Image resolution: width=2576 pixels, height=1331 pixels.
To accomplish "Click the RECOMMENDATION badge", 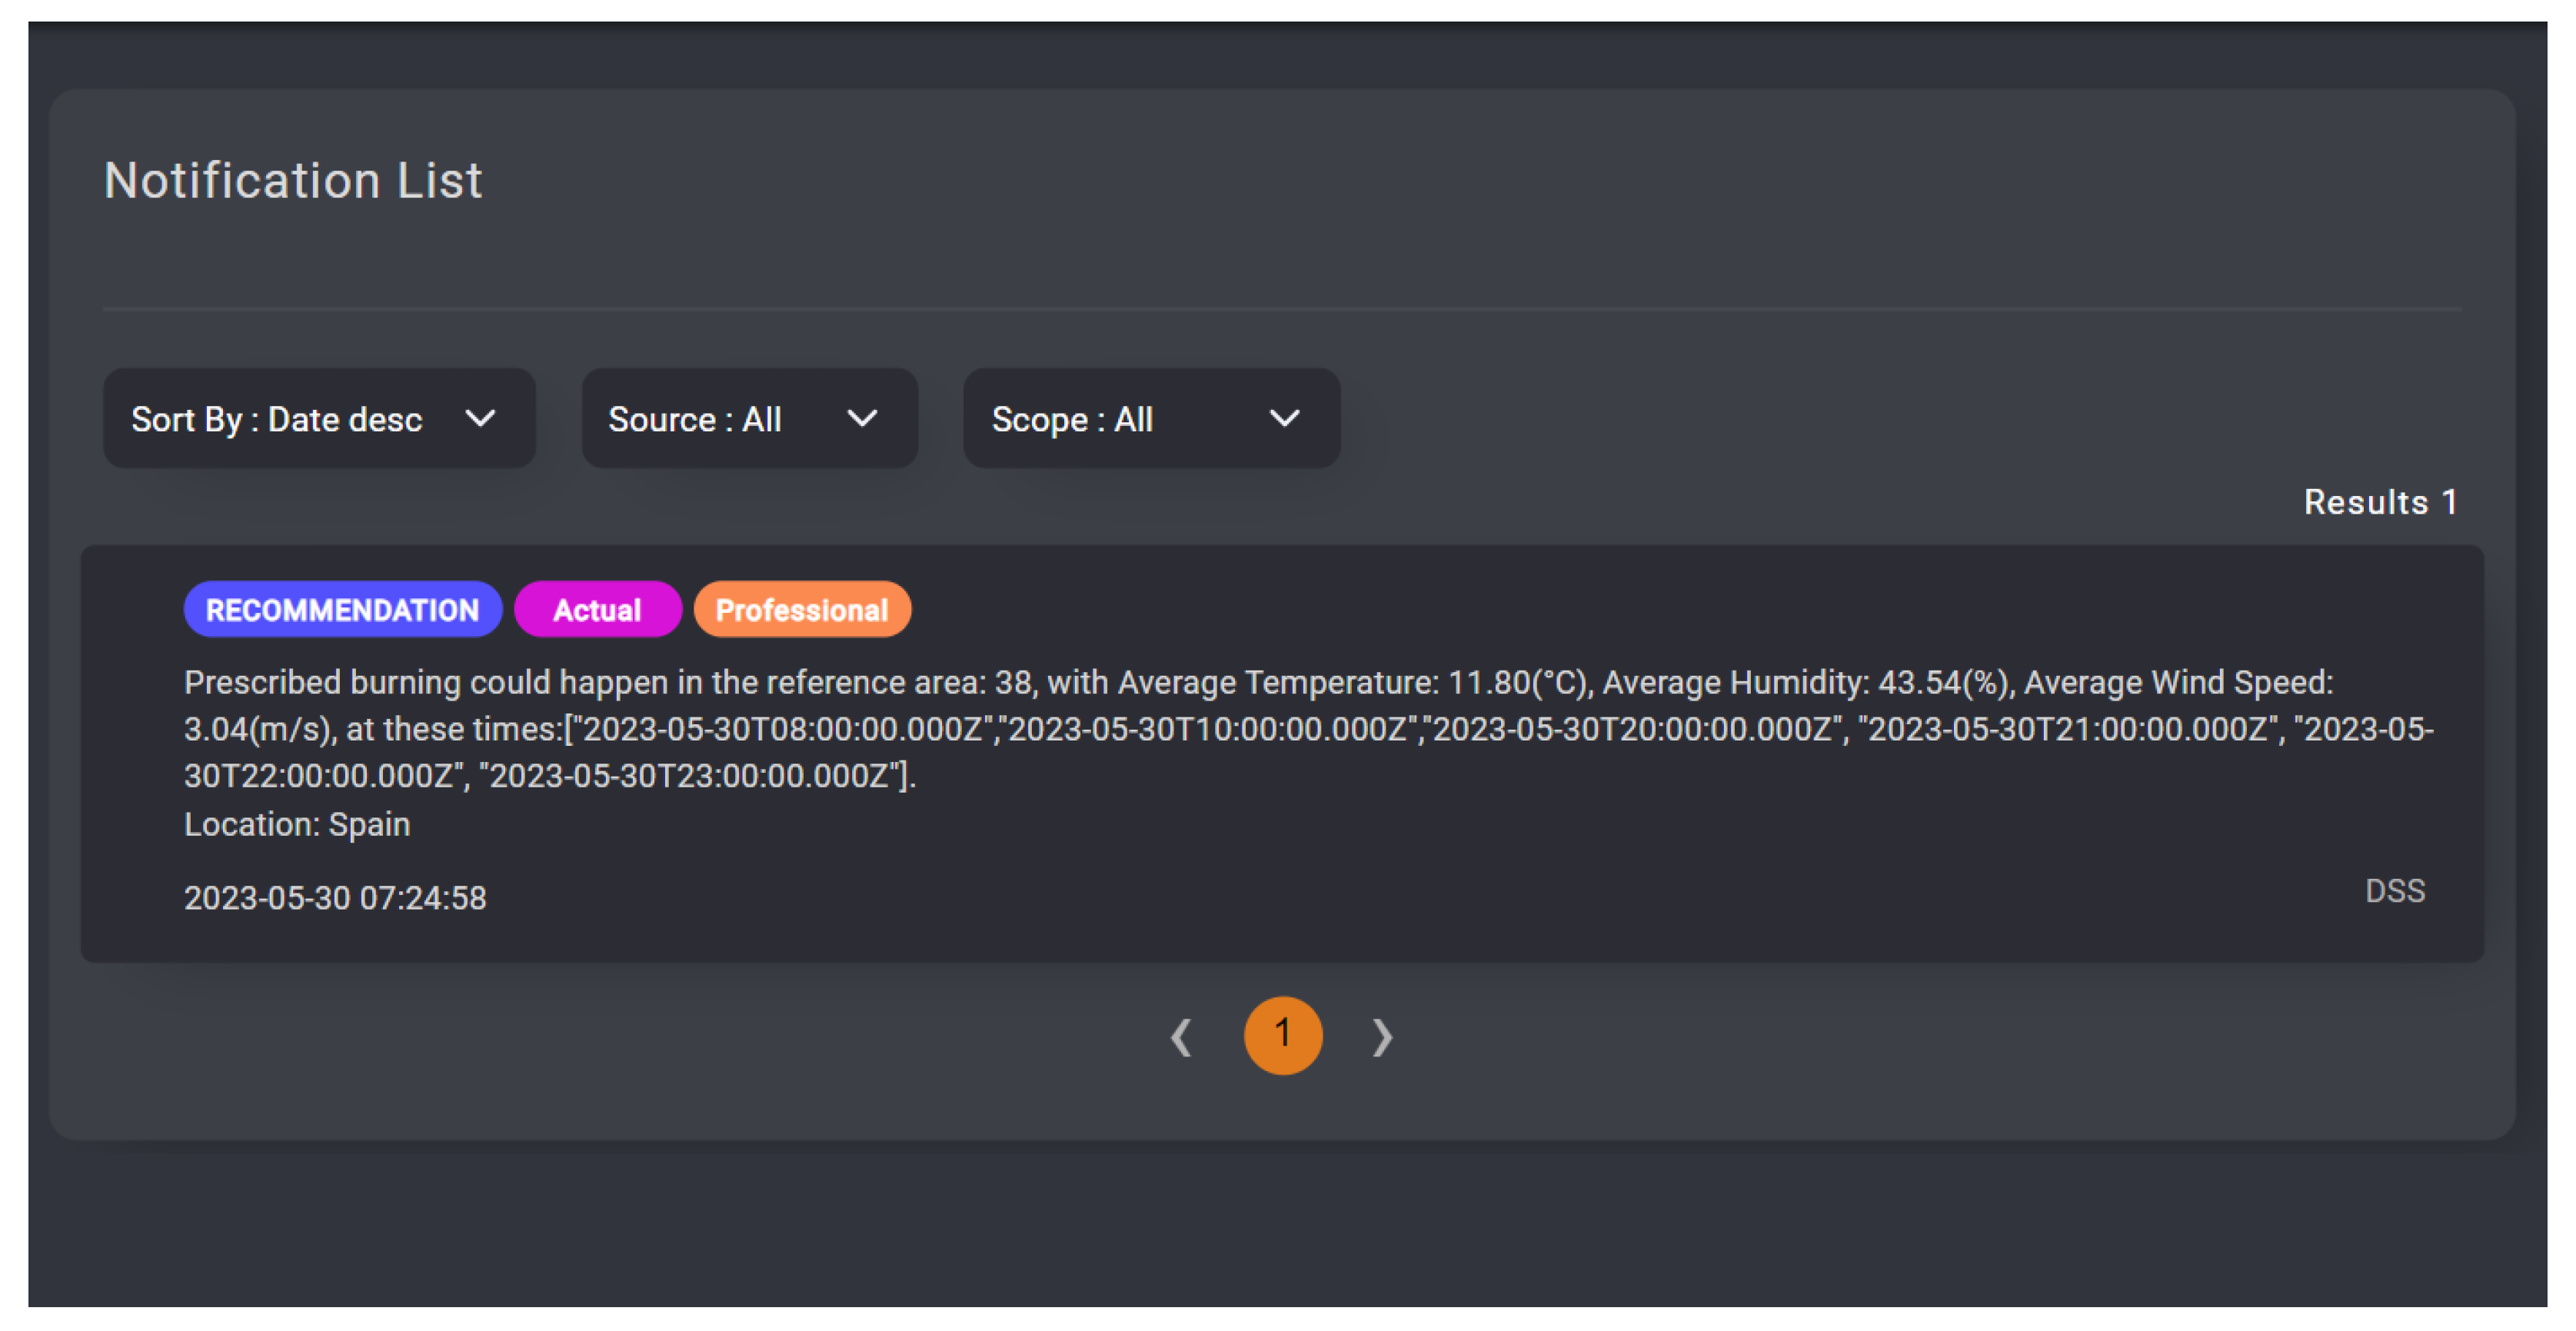I will pyautogui.click(x=342, y=609).
